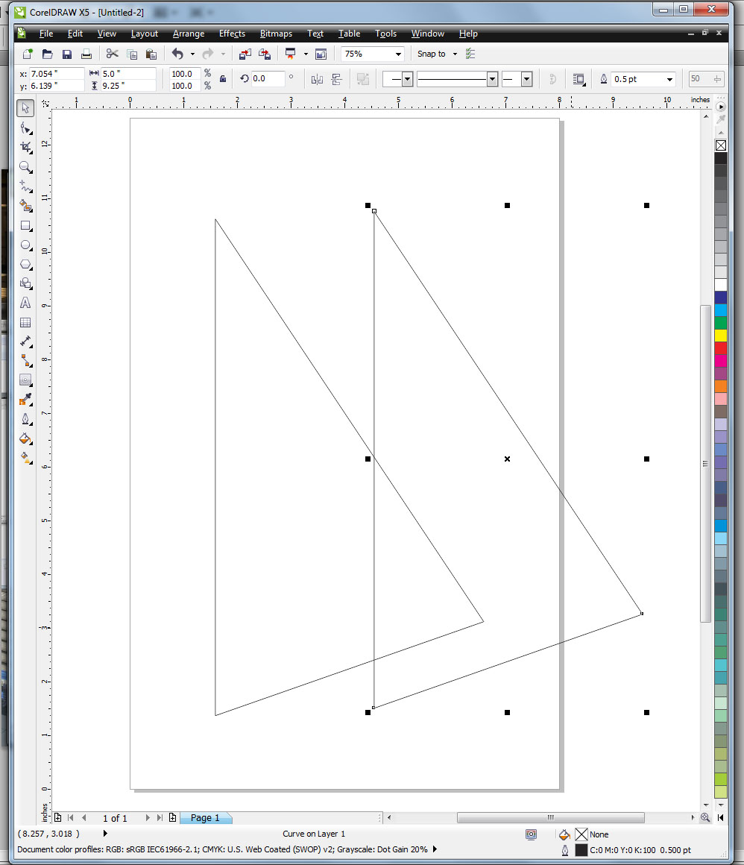Click the No Color swatch in palette

point(721,145)
